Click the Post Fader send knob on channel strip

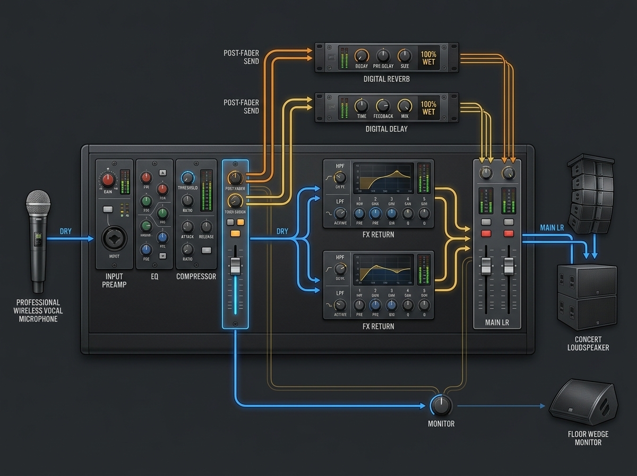pos(235,178)
